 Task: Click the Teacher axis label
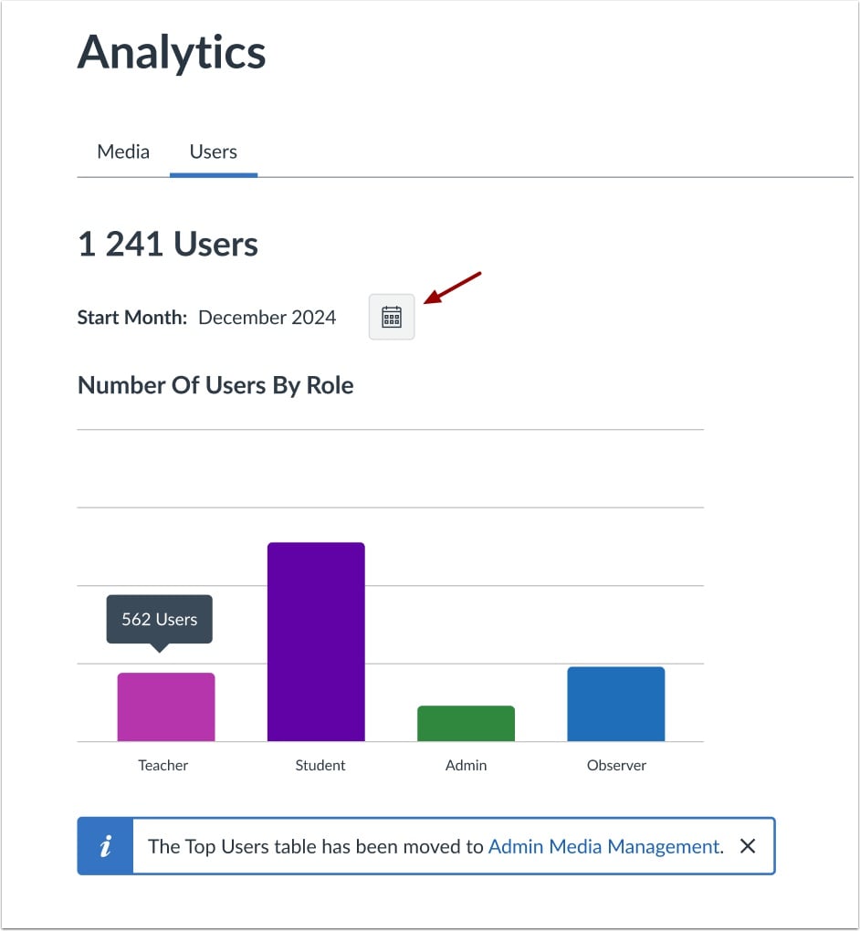point(163,765)
